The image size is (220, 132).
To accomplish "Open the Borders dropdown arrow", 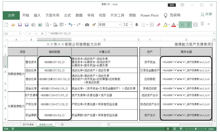I will tap(147, 25).
